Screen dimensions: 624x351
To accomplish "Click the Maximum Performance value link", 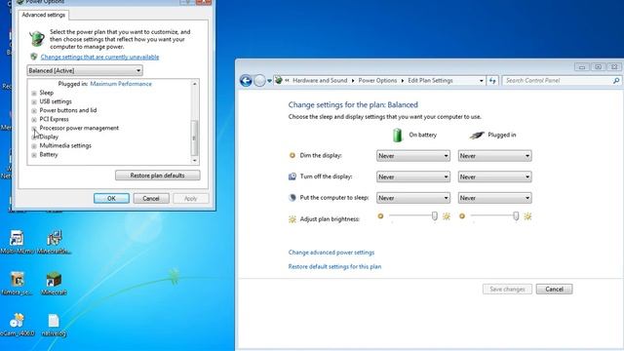I will [121, 84].
